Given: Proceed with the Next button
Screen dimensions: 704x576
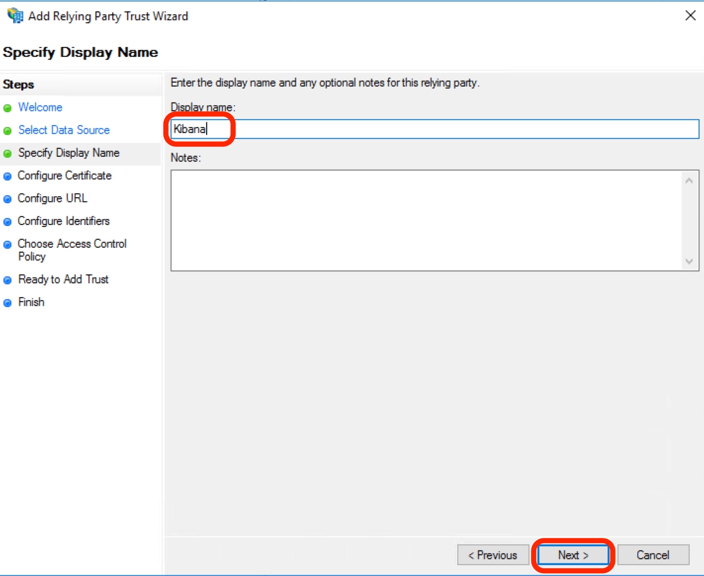Looking at the screenshot, I should click(573, 555).
